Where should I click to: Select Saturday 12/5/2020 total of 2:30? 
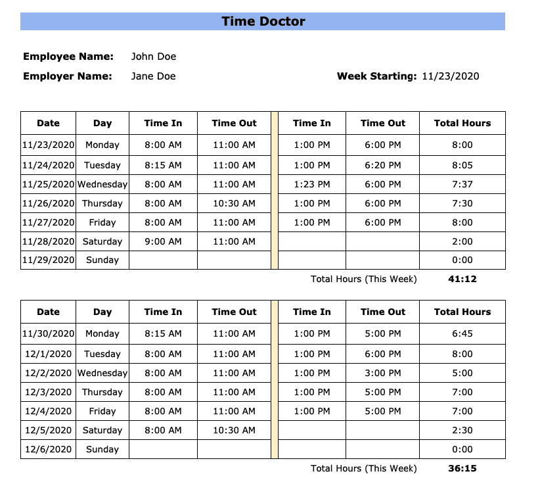click(462, 430)
